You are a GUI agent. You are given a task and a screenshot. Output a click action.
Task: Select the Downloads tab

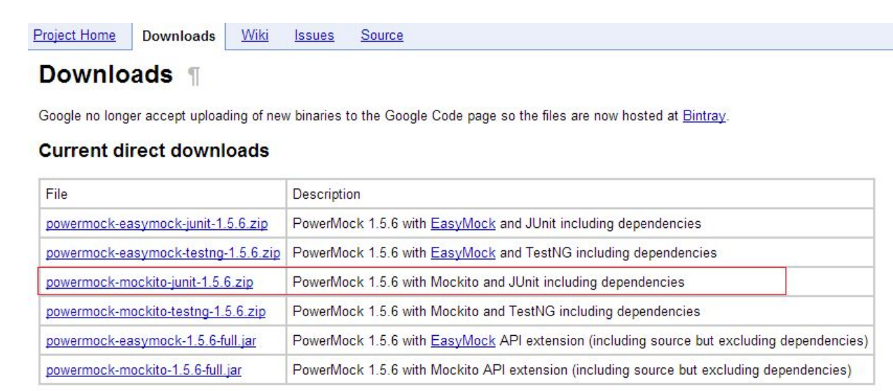(x=179, y=36)
